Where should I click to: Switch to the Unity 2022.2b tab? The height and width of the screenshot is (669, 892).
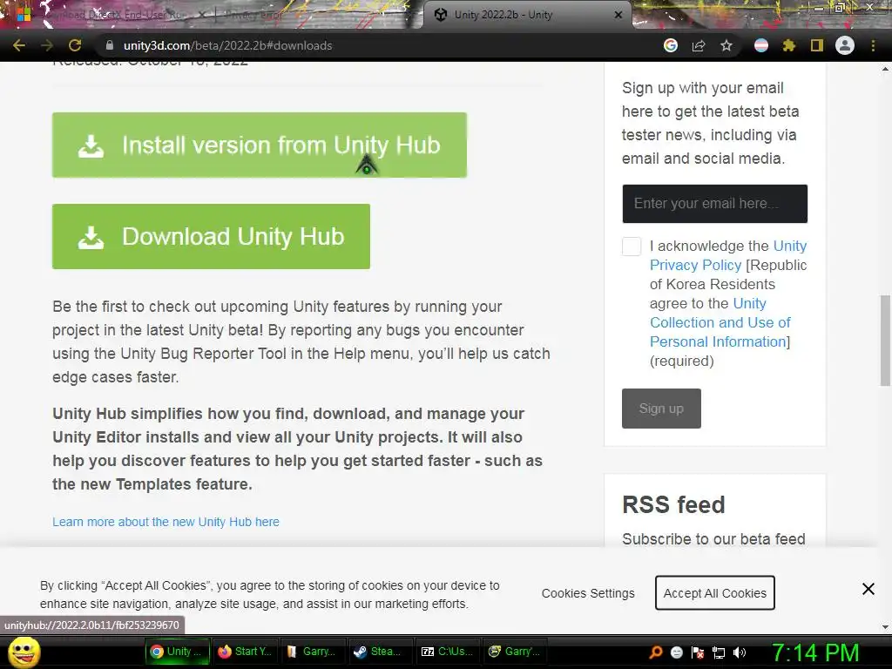click(528, 15)
